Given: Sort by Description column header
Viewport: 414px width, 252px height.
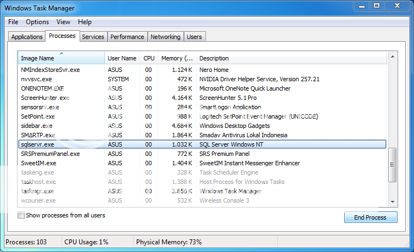Looking at the screenshot, I should [x=292, y=58].
